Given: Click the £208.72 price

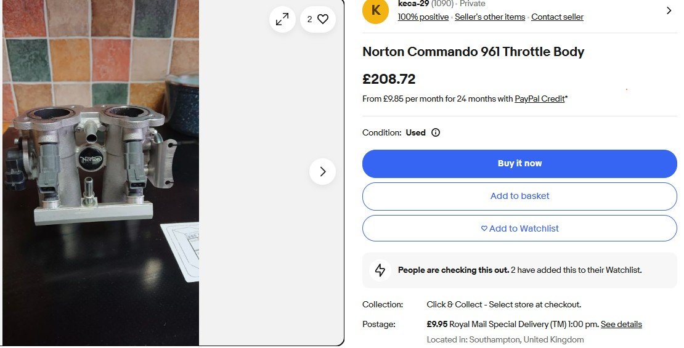Looking at the screenshot, I should [389, 79].
